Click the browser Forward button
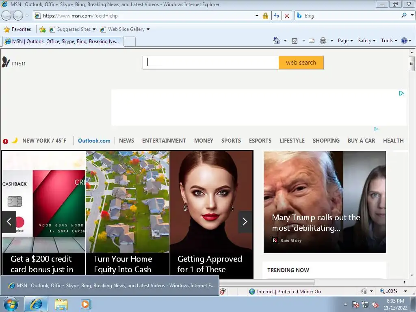The image size is (416, 312). click(x=18, y=16)
